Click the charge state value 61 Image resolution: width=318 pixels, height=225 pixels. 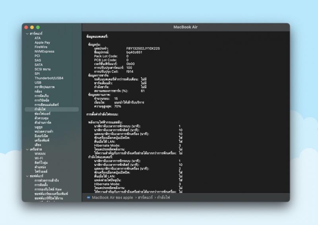pos(143,91)
